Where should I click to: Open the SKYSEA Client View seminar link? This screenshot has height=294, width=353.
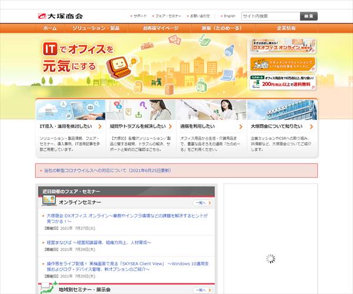pos(128,266)
